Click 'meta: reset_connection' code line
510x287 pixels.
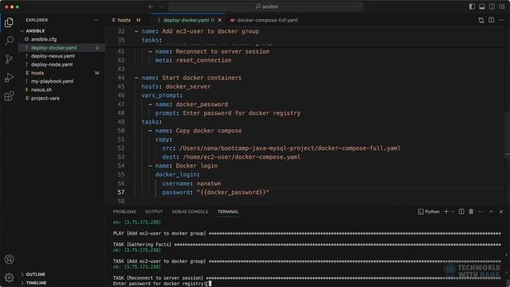click(193, 61)
